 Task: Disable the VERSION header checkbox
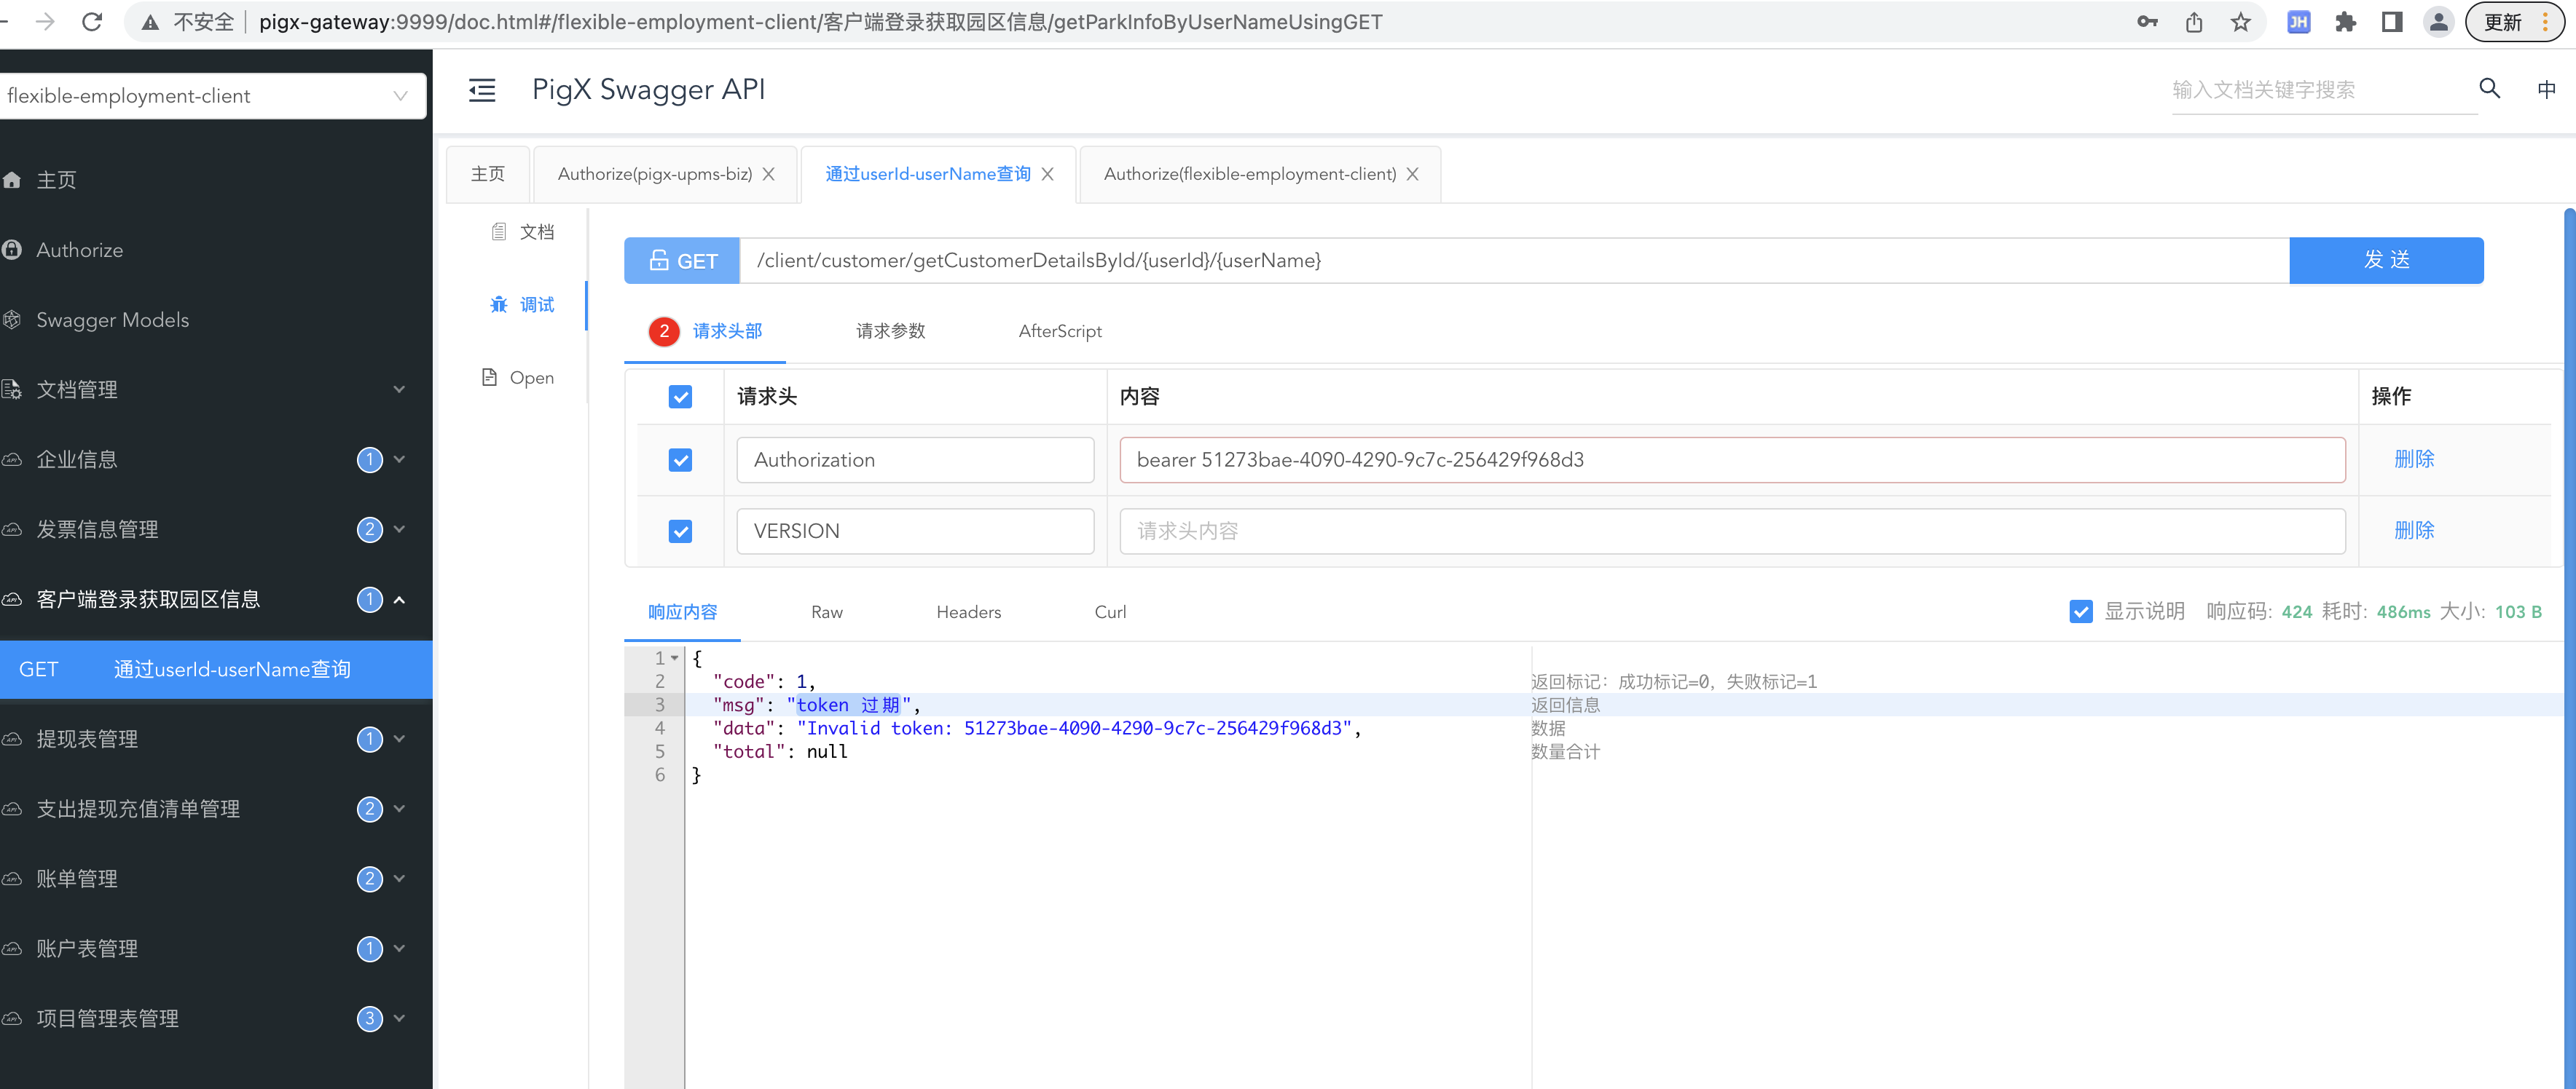coord(680,531)
